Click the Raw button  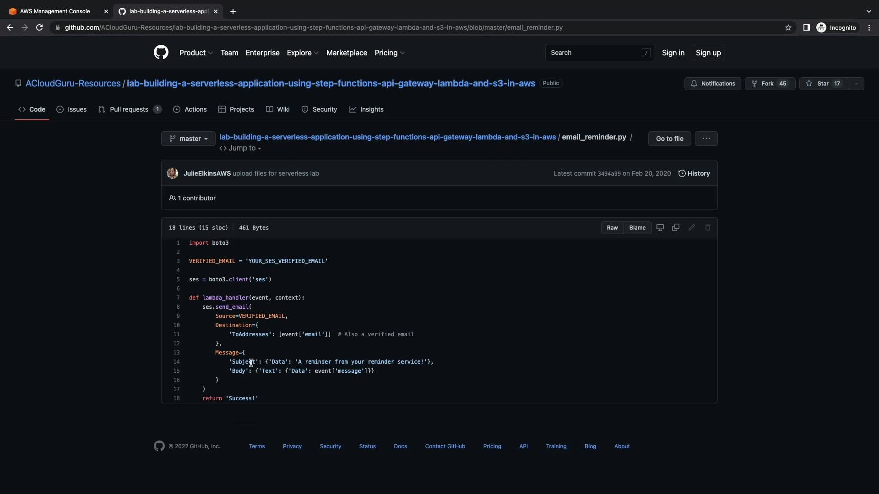pos(612,228)
